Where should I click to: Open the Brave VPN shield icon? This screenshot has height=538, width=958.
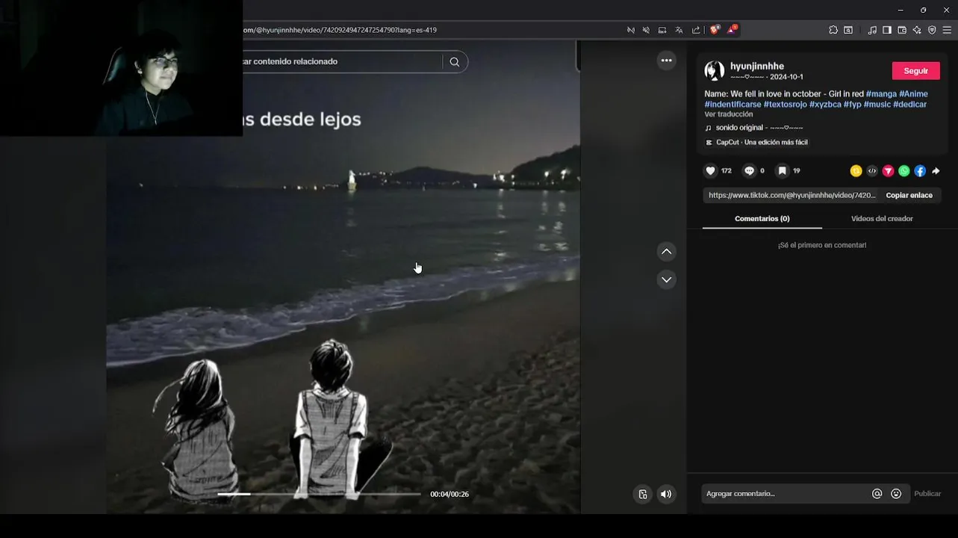coord(932,30)
